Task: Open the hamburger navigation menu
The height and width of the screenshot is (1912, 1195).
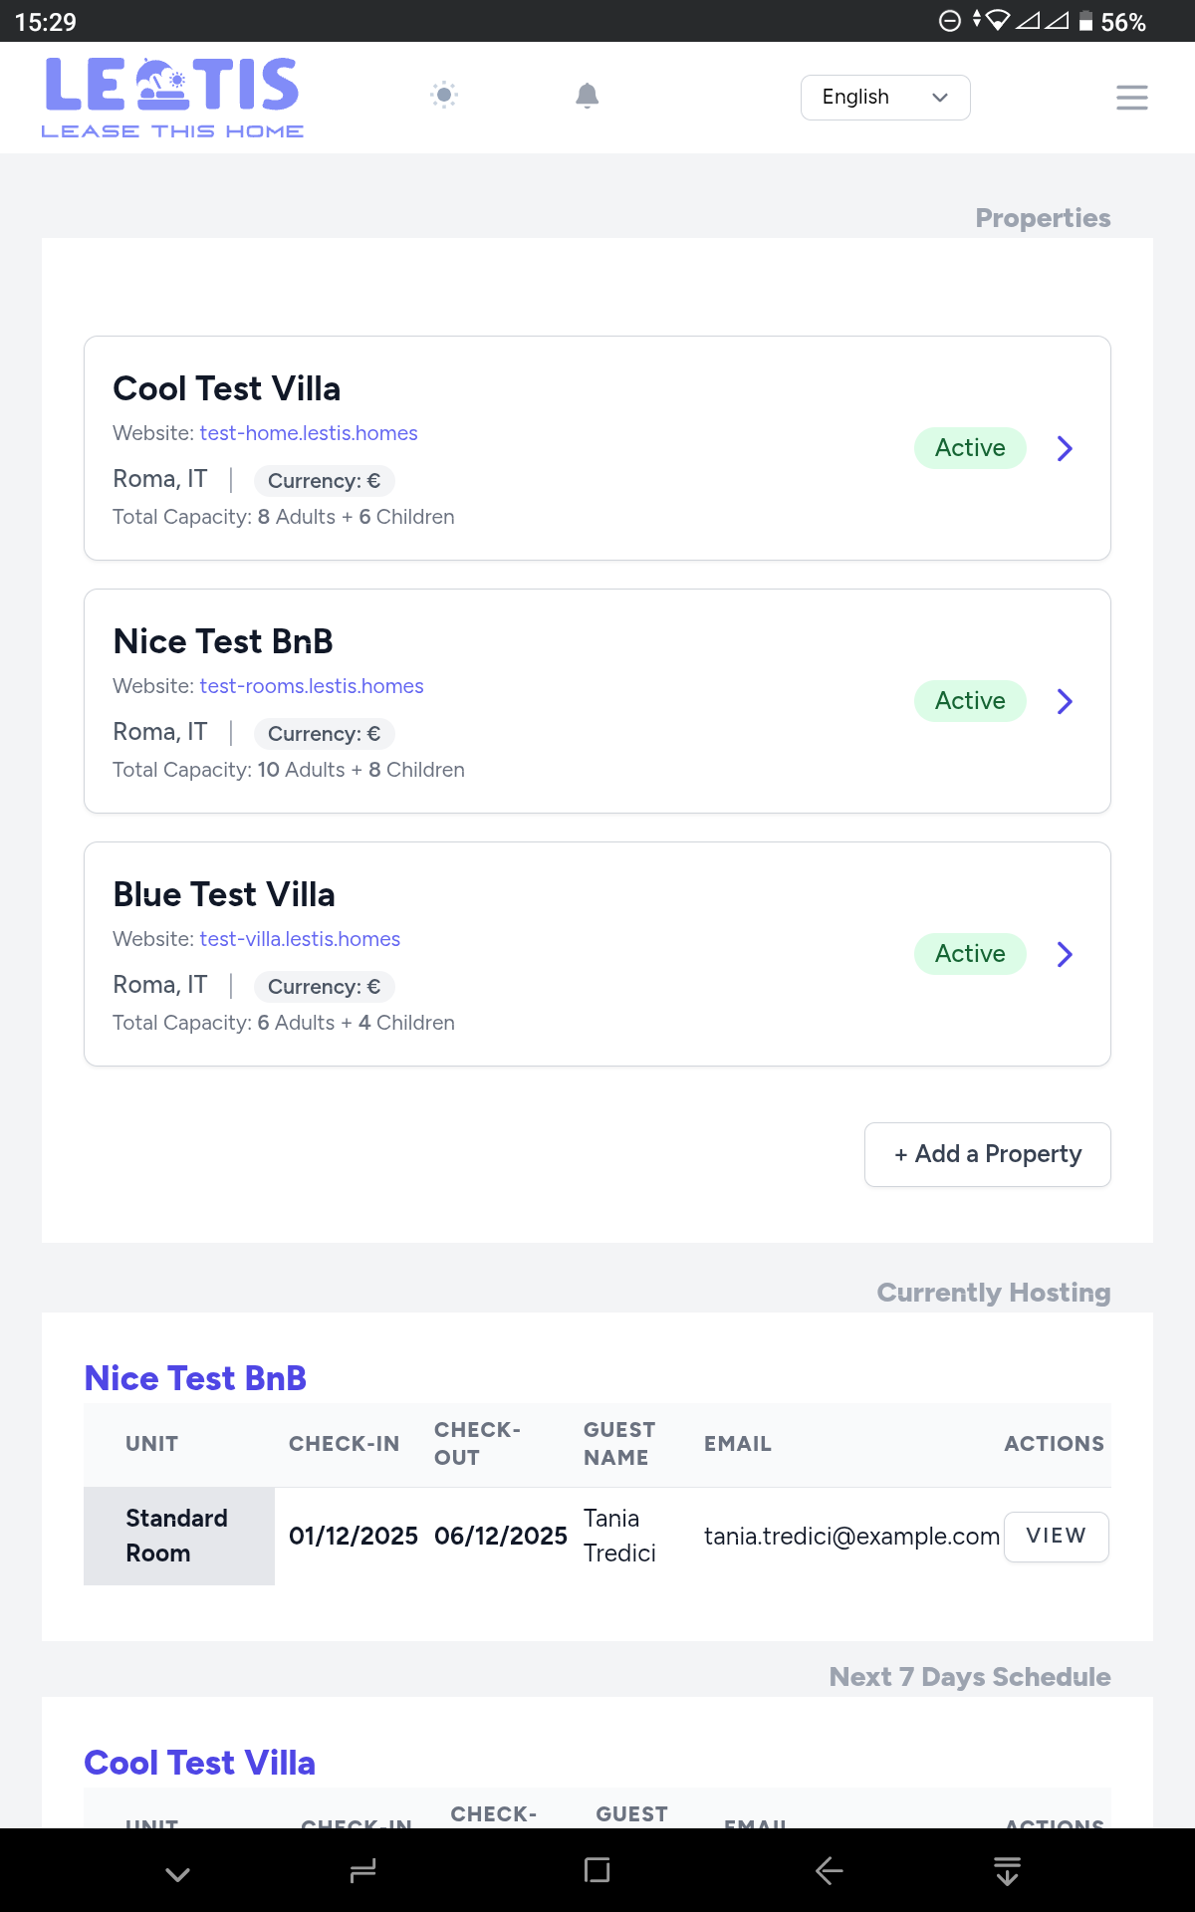Action: pyautogui.click(x=1131, y=97)
